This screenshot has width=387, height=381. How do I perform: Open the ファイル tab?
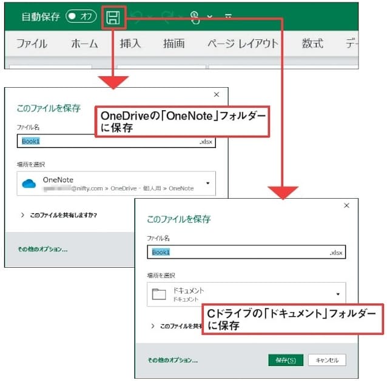coord(32,44)
